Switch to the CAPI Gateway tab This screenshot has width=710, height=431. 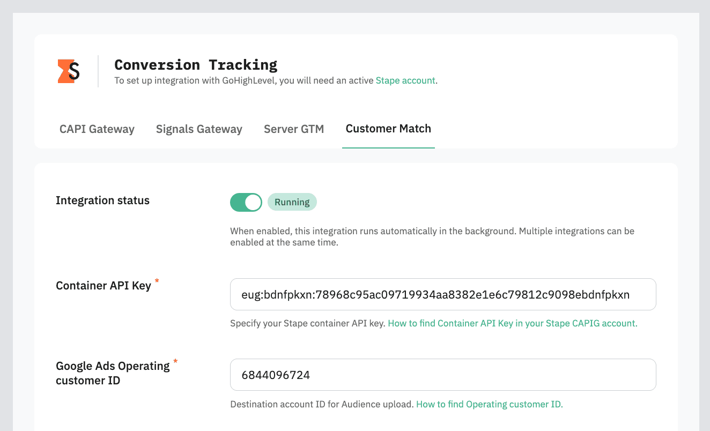tap(97, 129)
